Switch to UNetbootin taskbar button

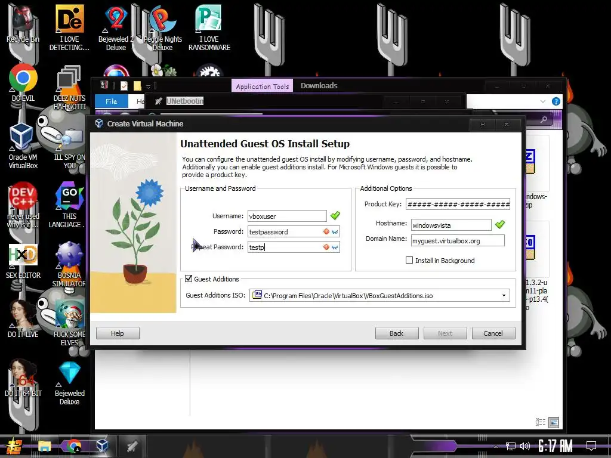tap(132, 446)
